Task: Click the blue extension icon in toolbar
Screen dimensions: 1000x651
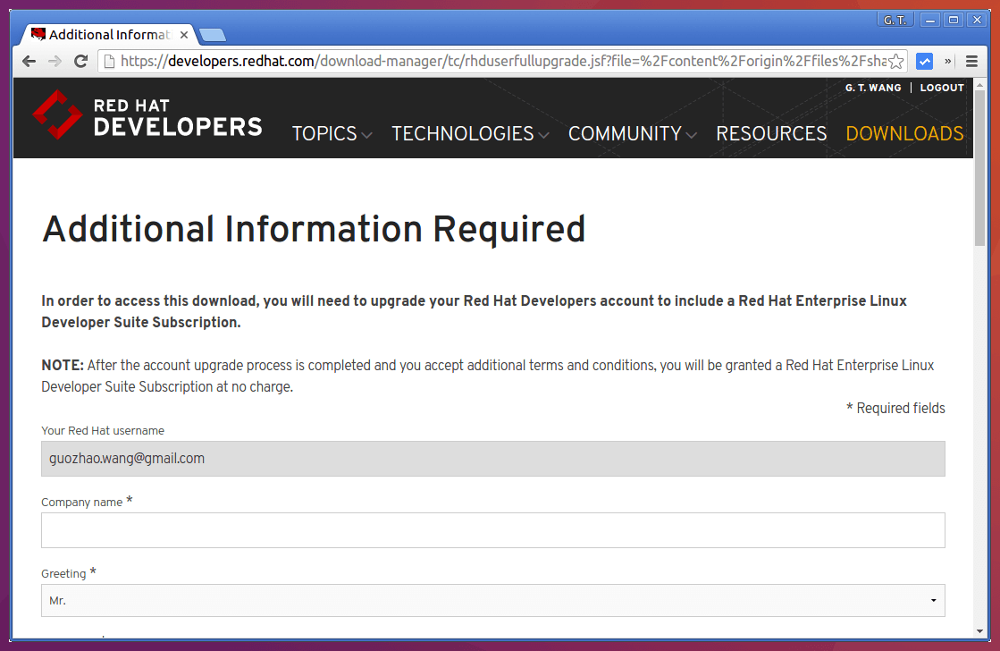Action: point(924,62)
